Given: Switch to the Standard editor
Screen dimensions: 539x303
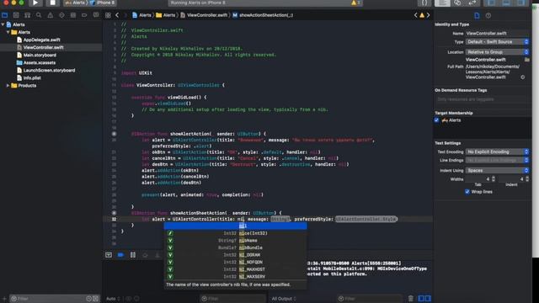Looking at the screenshot, I should (442, 3).
